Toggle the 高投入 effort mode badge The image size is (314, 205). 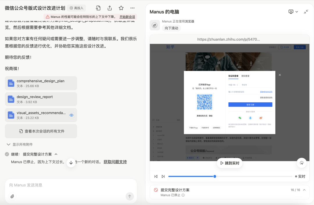coord(76,8)
